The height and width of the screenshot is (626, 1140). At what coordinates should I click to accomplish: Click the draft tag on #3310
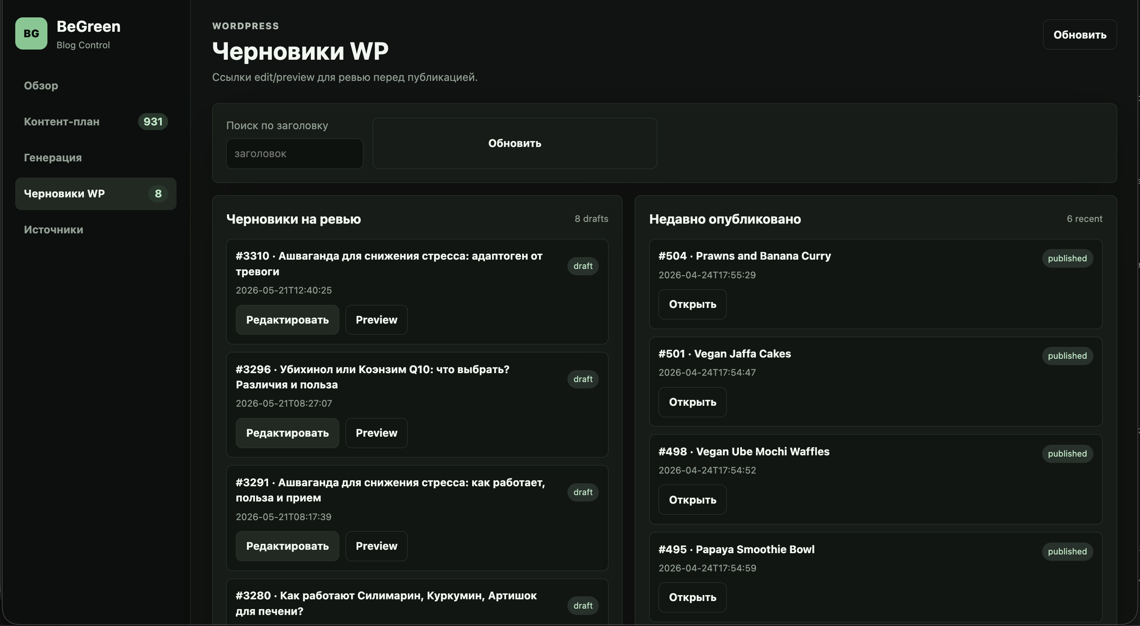(583, 266)
